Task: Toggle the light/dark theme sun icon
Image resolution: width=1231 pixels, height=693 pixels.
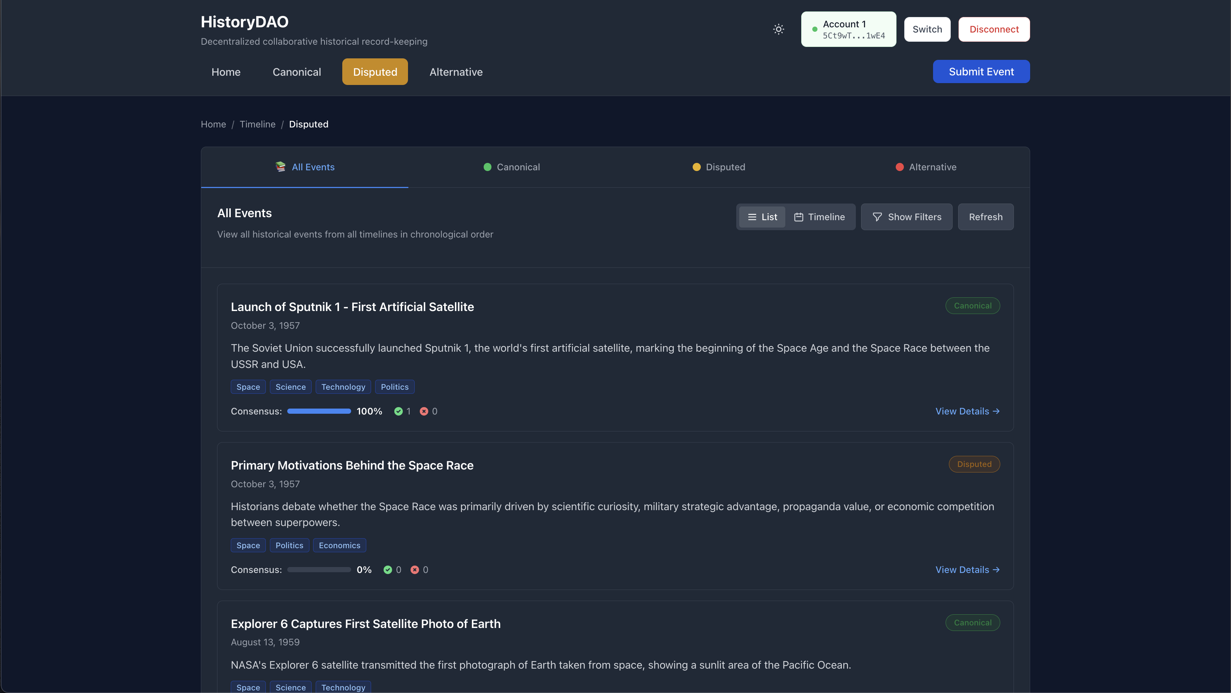Action: [778, 29]
